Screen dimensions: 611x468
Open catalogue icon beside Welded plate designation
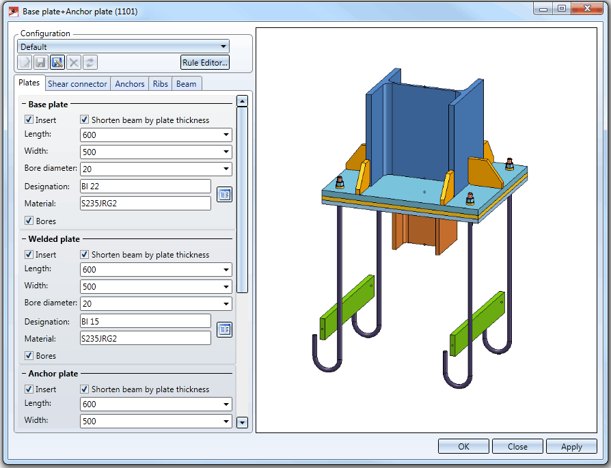(x=224, y=330)
